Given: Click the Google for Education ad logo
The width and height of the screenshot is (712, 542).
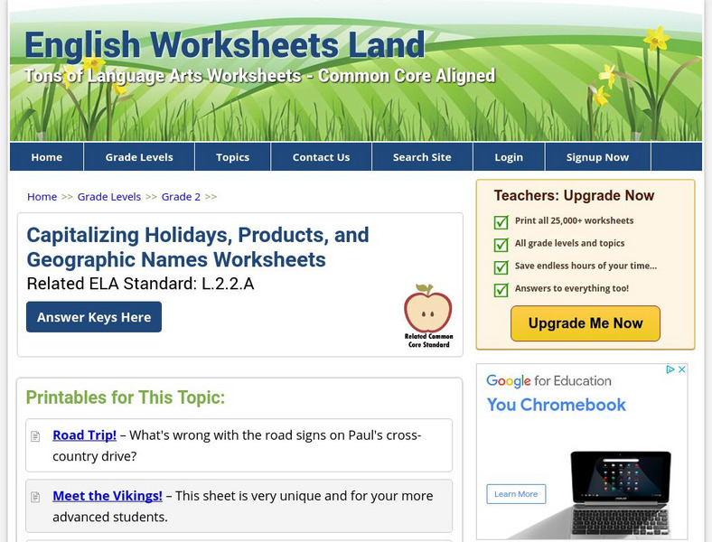Looking at the screenshot, I should click(548, 381).
